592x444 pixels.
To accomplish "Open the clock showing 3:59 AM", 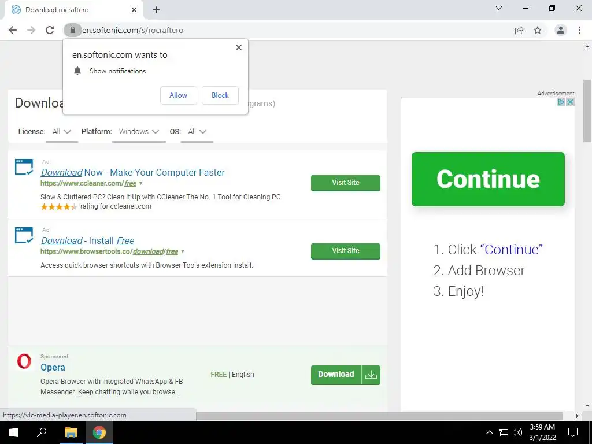I will [542, 432].
